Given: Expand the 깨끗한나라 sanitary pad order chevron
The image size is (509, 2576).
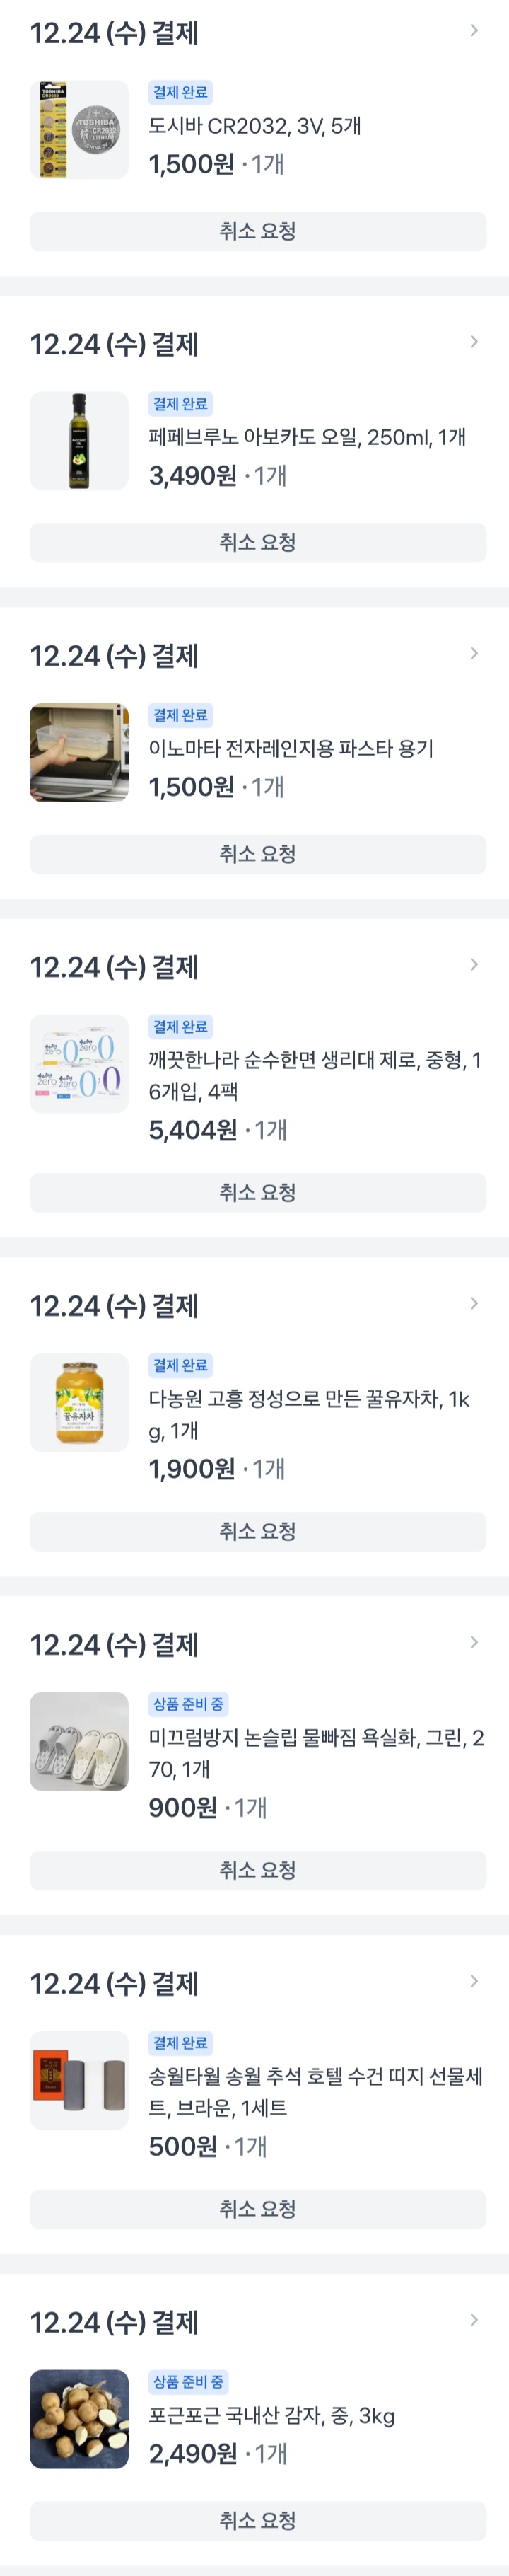Looking at the screenshot, I should 474,964.
